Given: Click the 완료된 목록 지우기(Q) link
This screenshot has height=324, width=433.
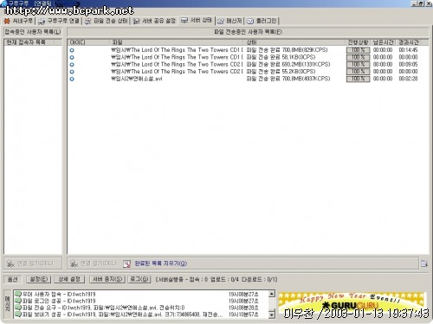Looking at the screenshot, I should 160,264.
